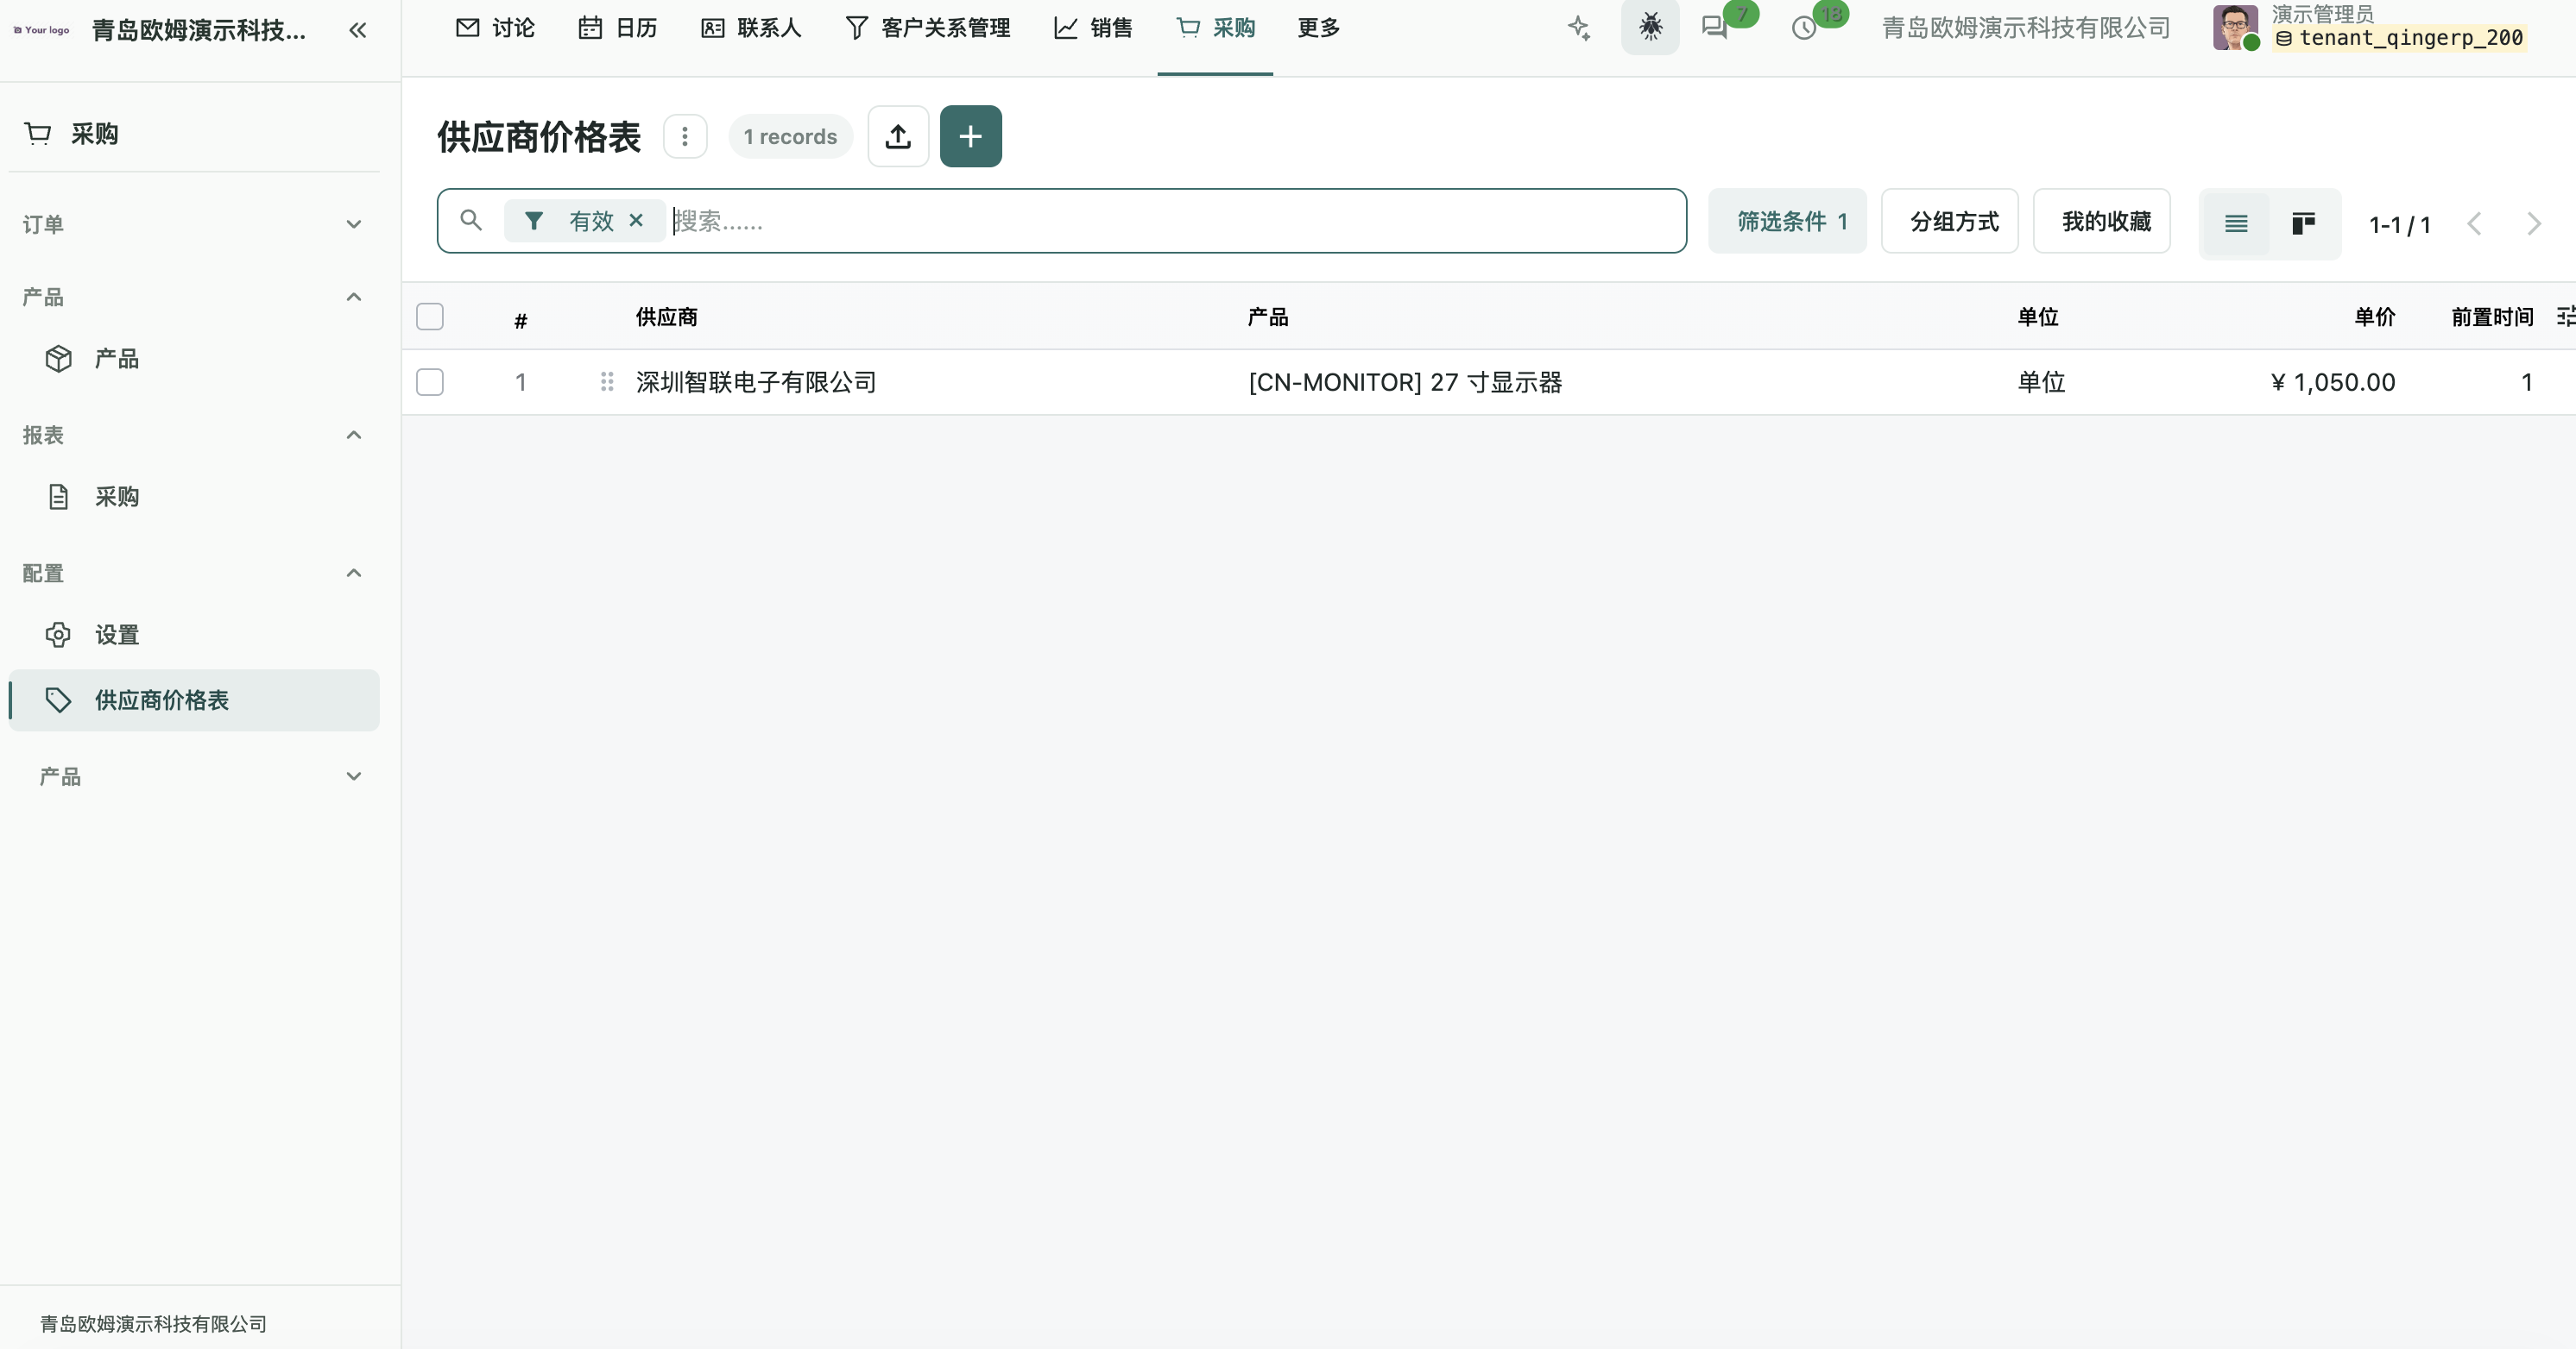Open the 联系人 menu

coord(751,28)
